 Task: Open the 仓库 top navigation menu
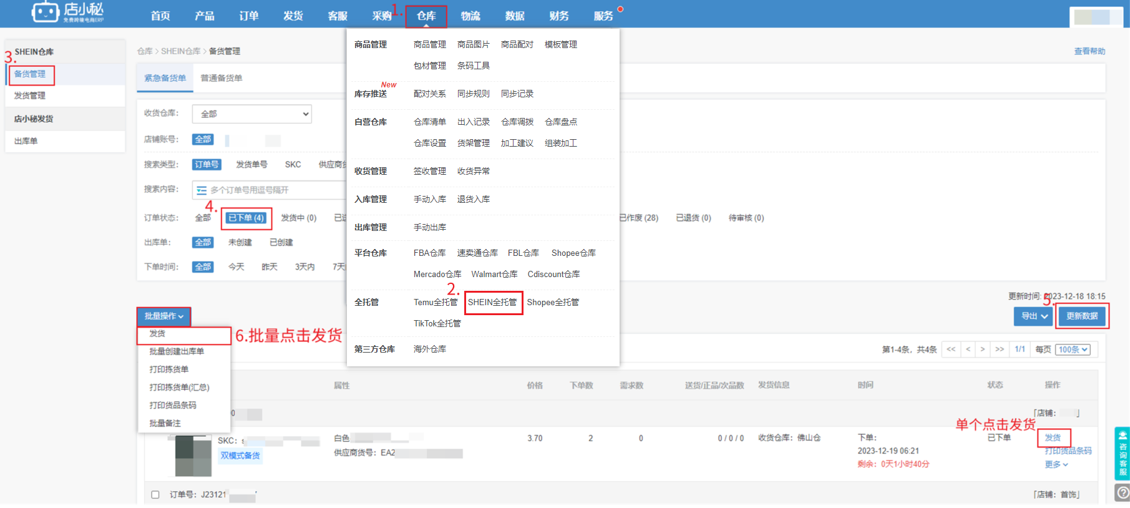tap(426, 16)
